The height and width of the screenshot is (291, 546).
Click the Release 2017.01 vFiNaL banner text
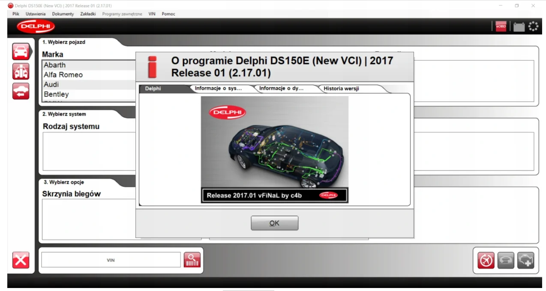tap(255, 196)
